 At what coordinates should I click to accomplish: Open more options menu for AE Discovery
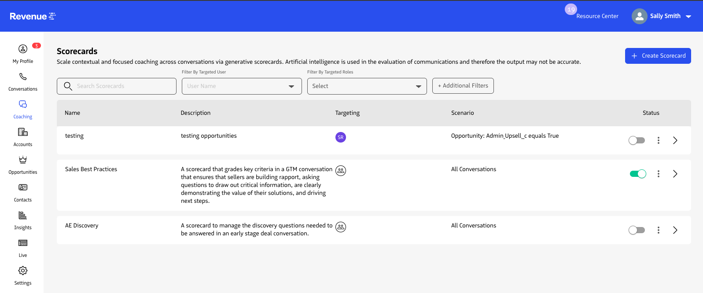point(659,230)
